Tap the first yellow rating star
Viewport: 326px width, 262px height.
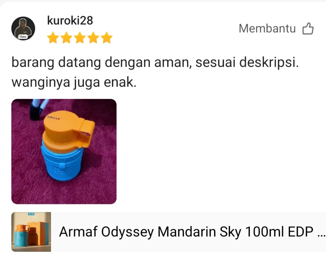click(53, 38)
